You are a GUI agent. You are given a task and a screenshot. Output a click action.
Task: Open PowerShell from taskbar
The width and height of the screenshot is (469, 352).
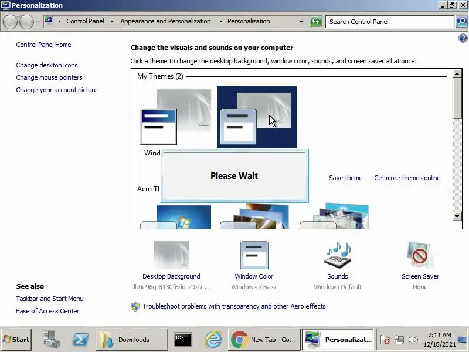coord(80,340)
